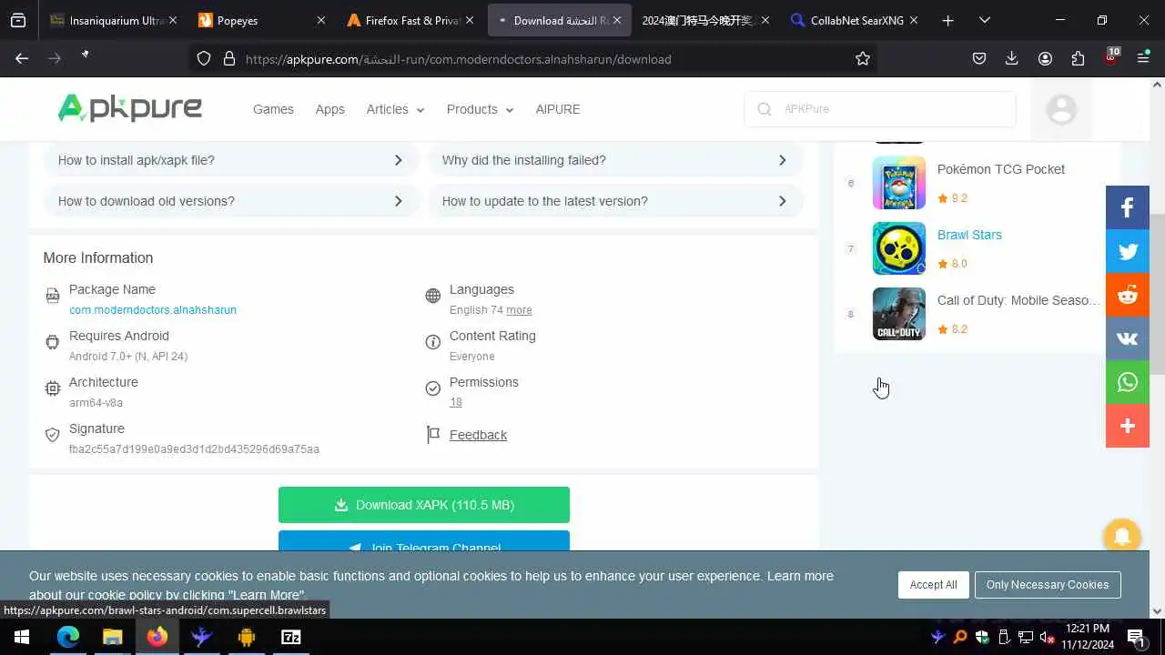Expand How to update to latest version
This screenshot has width=1165, height=655.
(615, 201)
